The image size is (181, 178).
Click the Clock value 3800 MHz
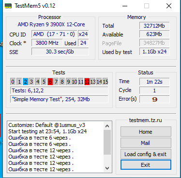pyautogui.click(x=47, y=43)
